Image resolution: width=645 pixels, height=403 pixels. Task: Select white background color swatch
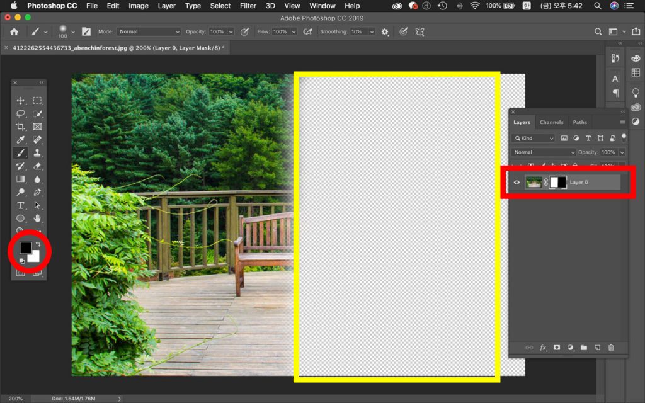click(35, 258)
